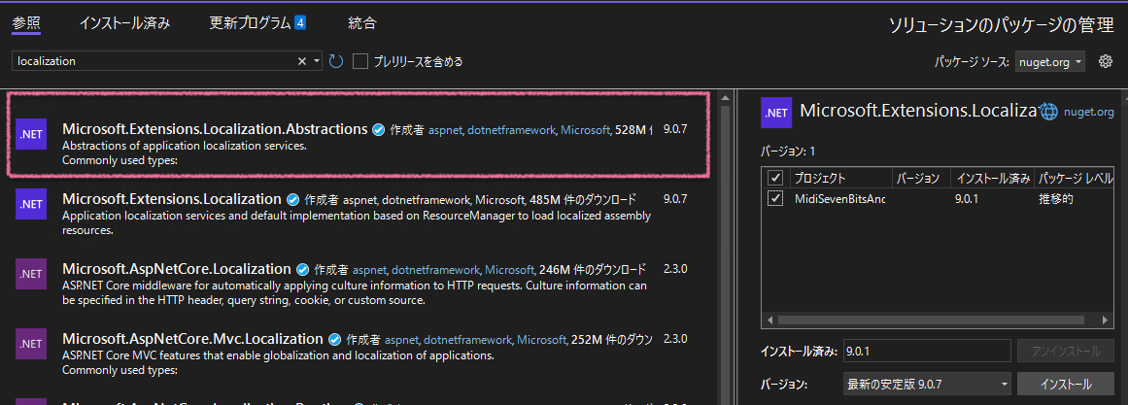The image size is (1128, 405).
Task: Click the プロジェクト column header
Action: [x=819, y=178]
